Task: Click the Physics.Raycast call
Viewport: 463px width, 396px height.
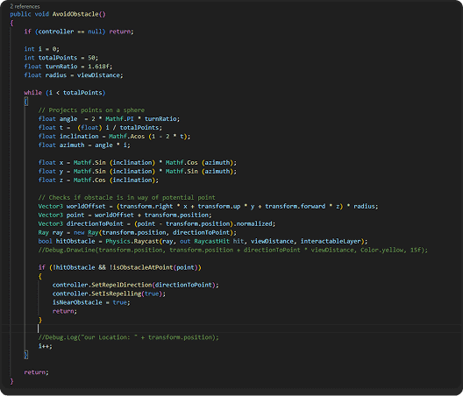Action: (x=132, y=242)
